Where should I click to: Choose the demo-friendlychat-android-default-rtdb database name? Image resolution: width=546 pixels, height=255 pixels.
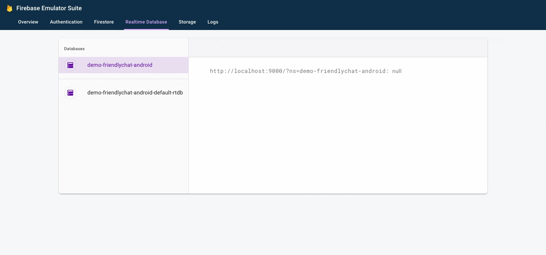(135, 93)
